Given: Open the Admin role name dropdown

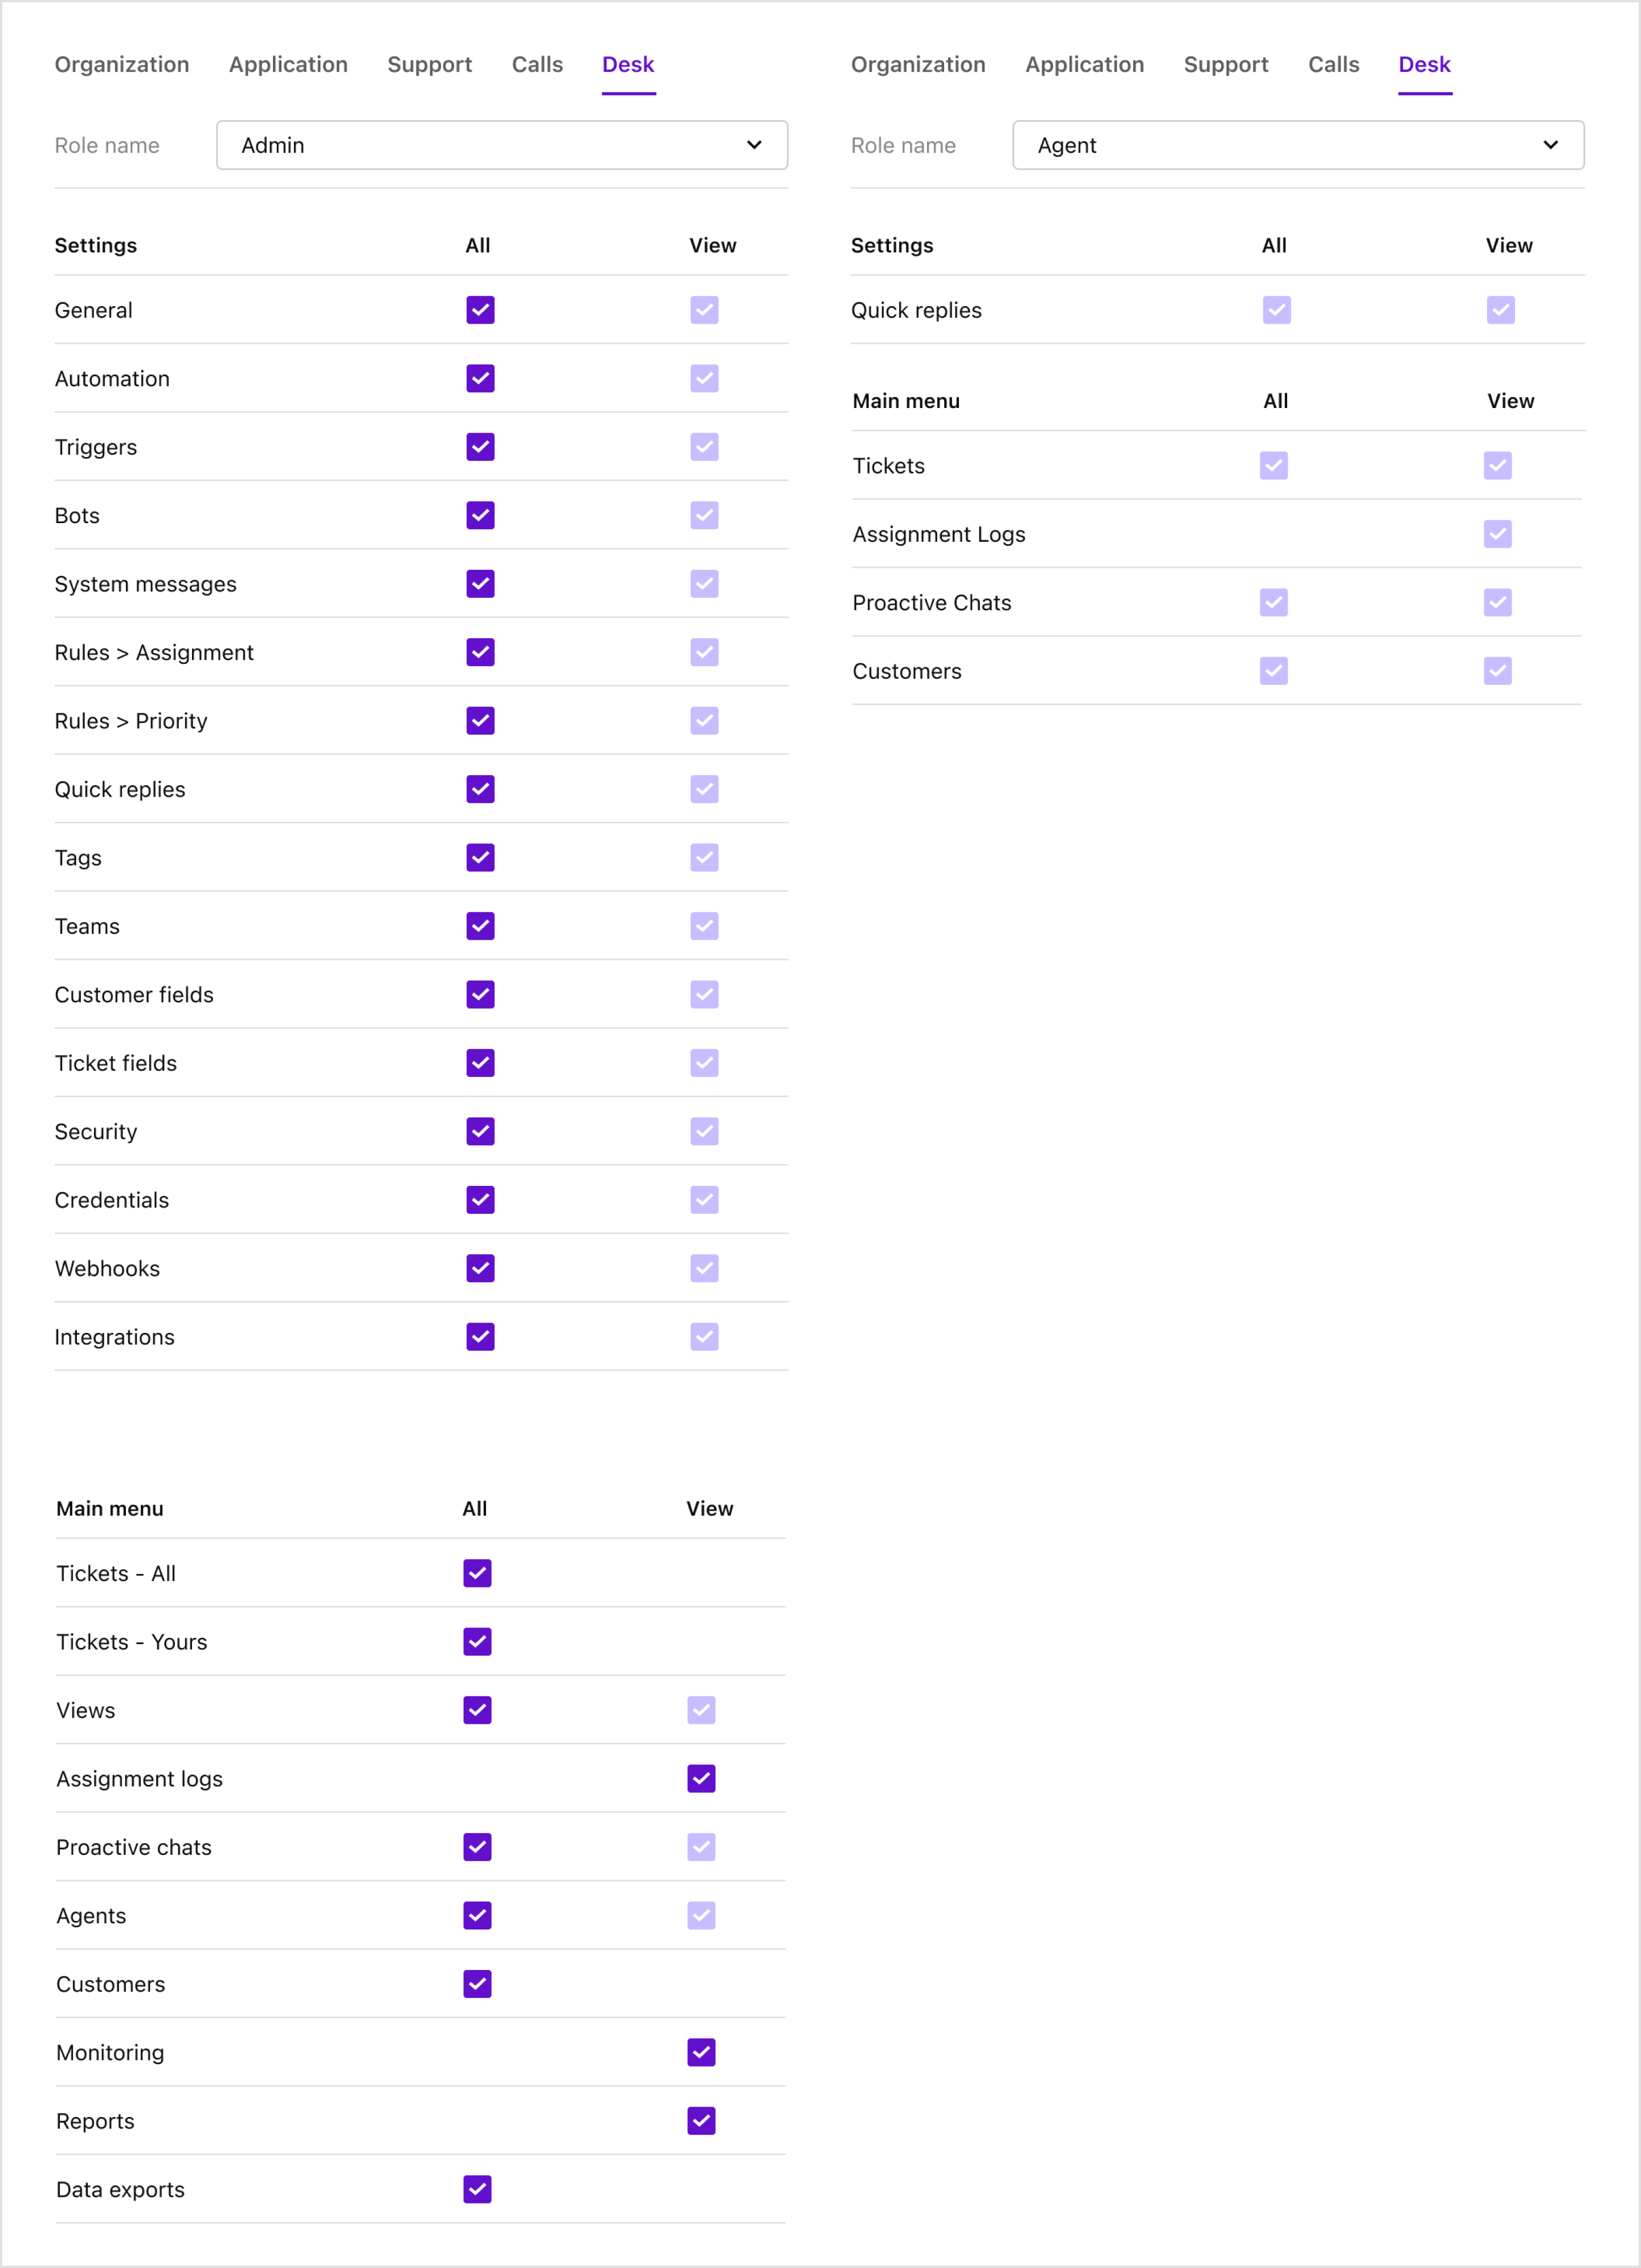Looking at the screenshot, I should (x=501, y=145).
